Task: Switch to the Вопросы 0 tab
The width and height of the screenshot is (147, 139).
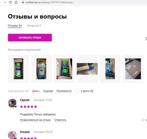Action: [x=34, y=26]
